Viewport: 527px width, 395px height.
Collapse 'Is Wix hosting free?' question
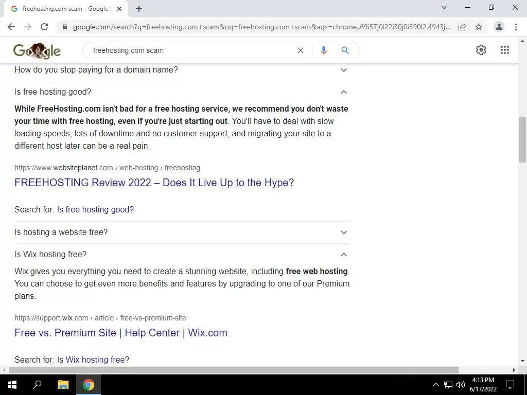(182, 255)
